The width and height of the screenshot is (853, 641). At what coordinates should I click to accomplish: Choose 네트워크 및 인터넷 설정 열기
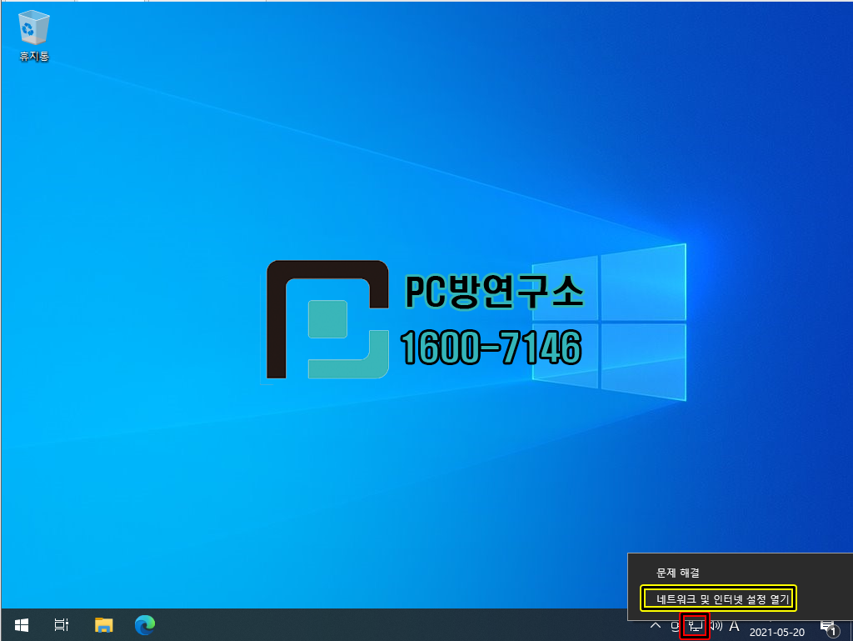pos(722,599)
